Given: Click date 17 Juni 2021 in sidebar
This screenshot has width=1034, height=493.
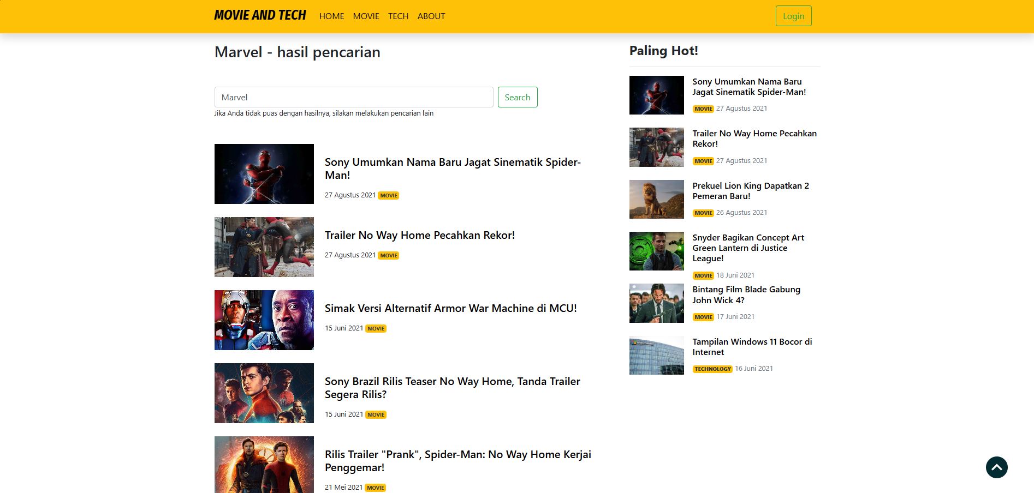Looking at the screenshot, I should pyautogui.click(x=735, y=317).
